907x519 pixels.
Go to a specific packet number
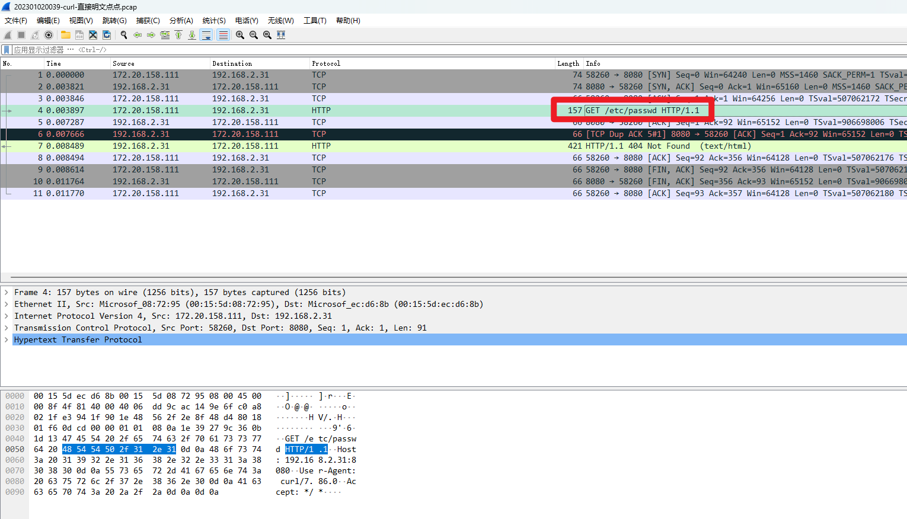pos(165,35)
